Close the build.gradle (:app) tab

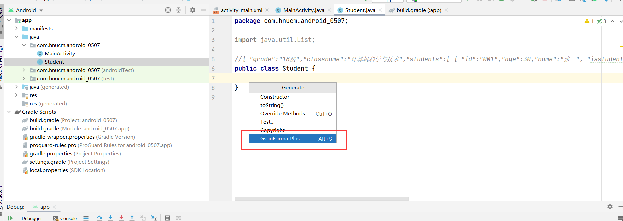(x=446, y=10)
